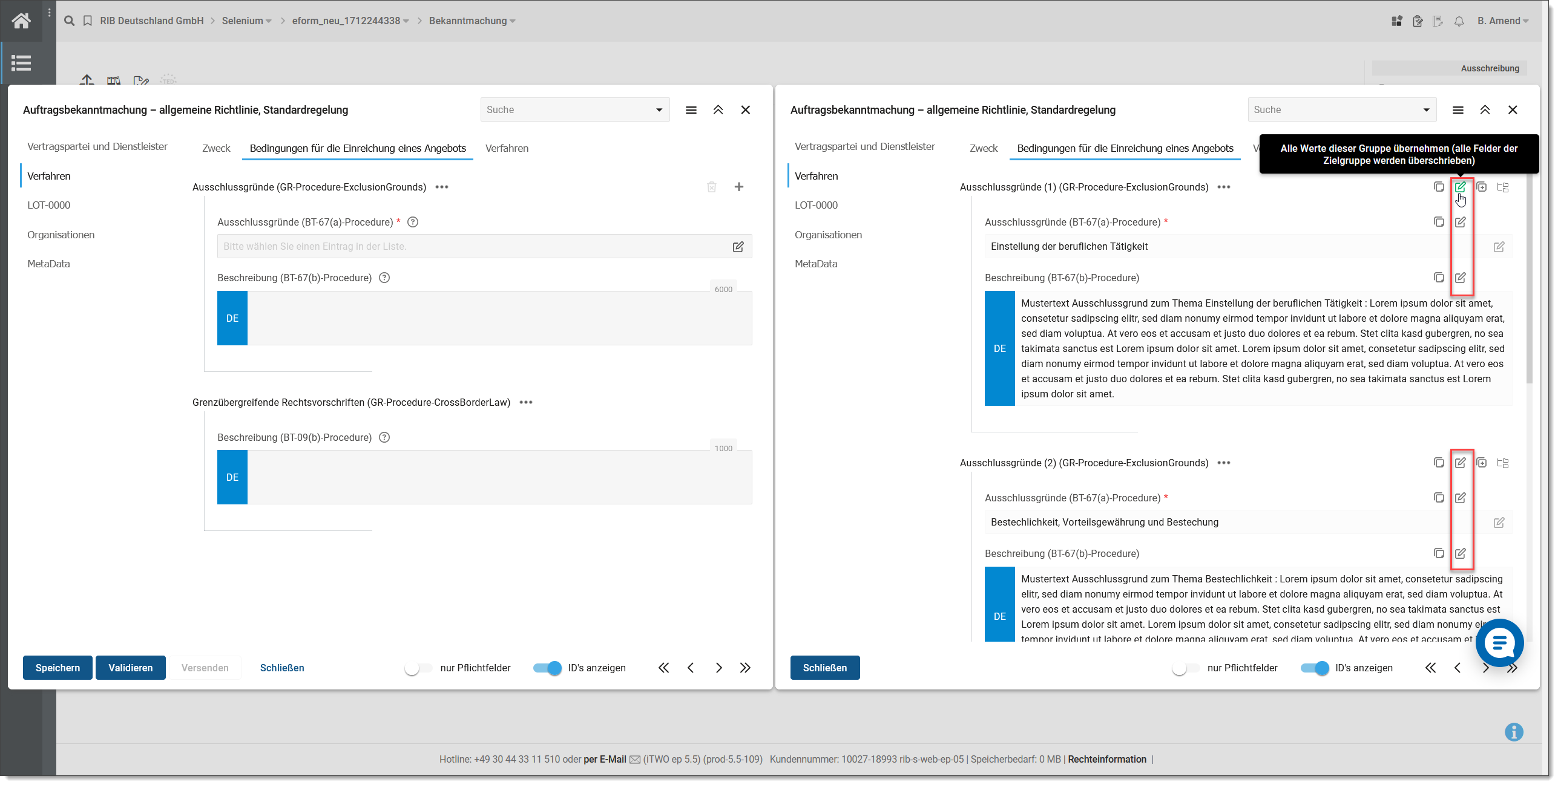The image size is (1558, 785).
Task: Click the right dialog vertical scrollbar
Action: pos(1529,278)
